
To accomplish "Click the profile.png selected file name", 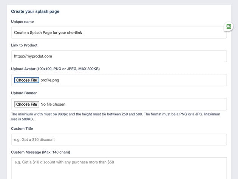I will point(50,80).
